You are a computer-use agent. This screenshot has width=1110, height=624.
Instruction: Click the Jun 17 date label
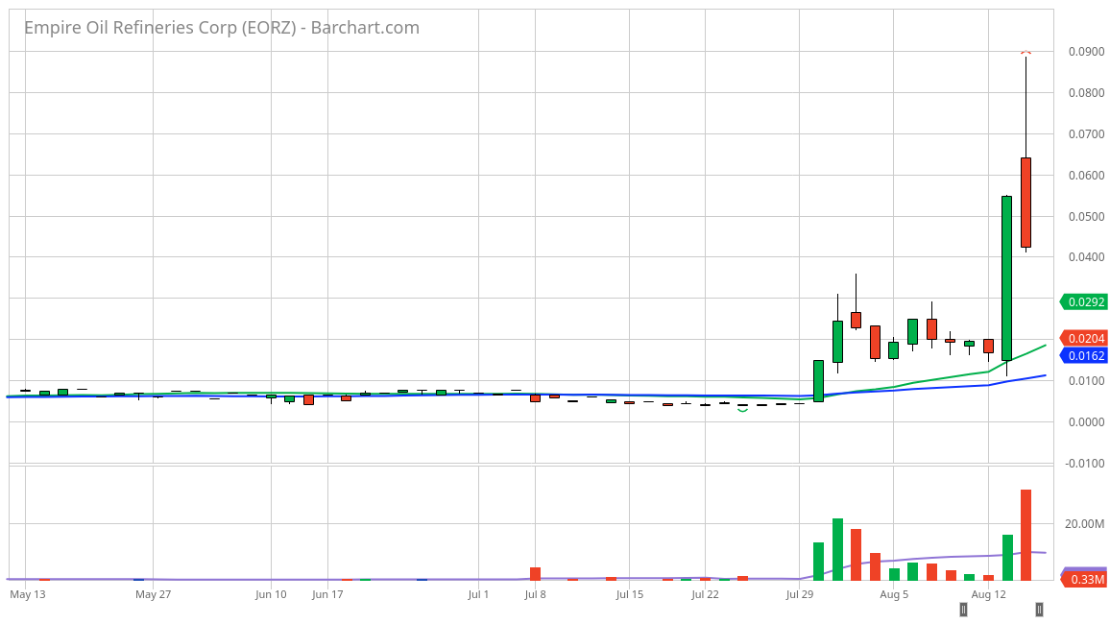(x=327, y=594)
